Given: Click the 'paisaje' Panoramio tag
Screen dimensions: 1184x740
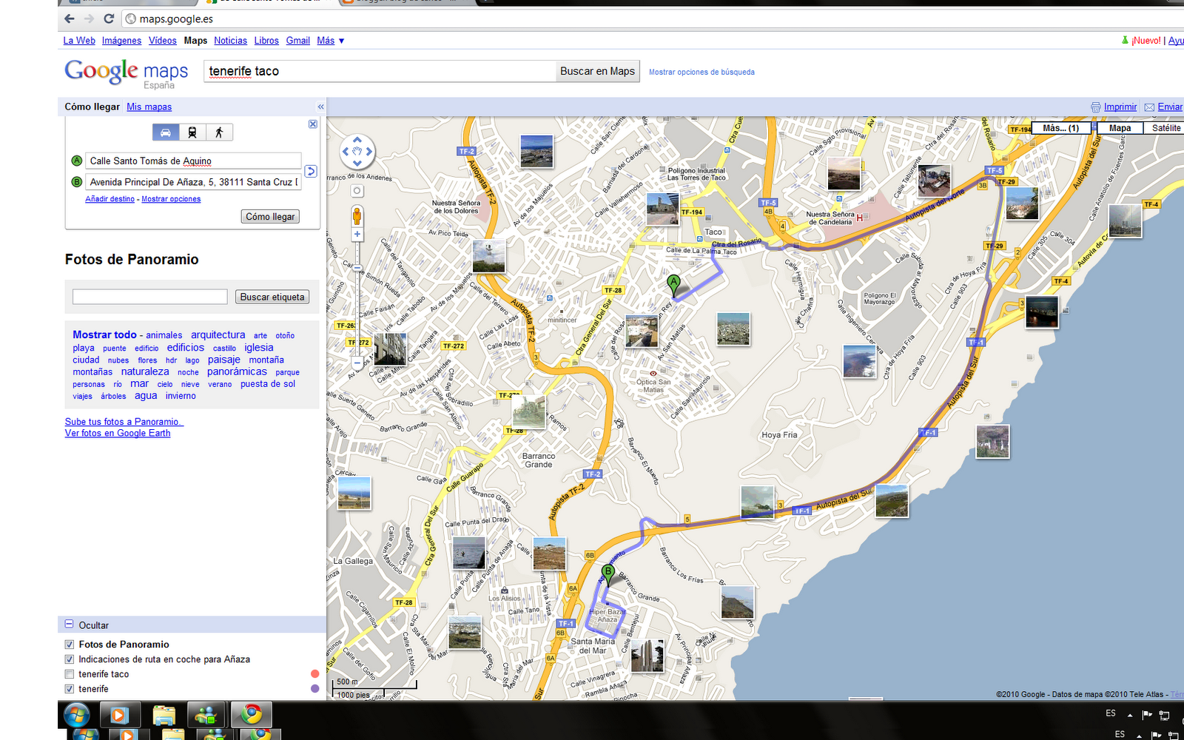Looking at the screenshot, I should [224, 360].
